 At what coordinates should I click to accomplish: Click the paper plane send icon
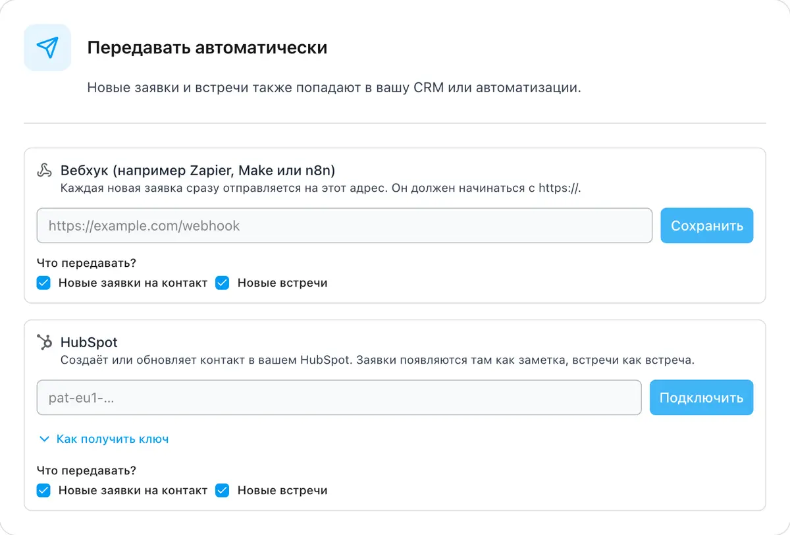[x=47, y=47]
